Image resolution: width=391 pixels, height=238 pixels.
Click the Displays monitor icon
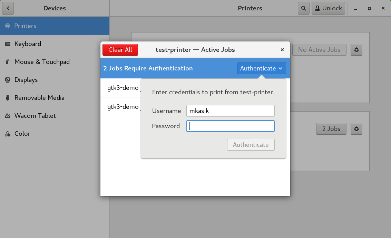click(x=8, y=80)
